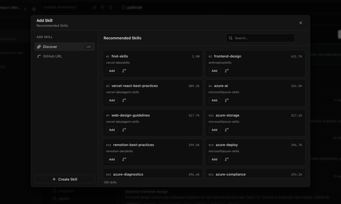Viewport: 341px width, 204px height.
Task: Click the 389.2K install count
Action: [x=194, y=86]
